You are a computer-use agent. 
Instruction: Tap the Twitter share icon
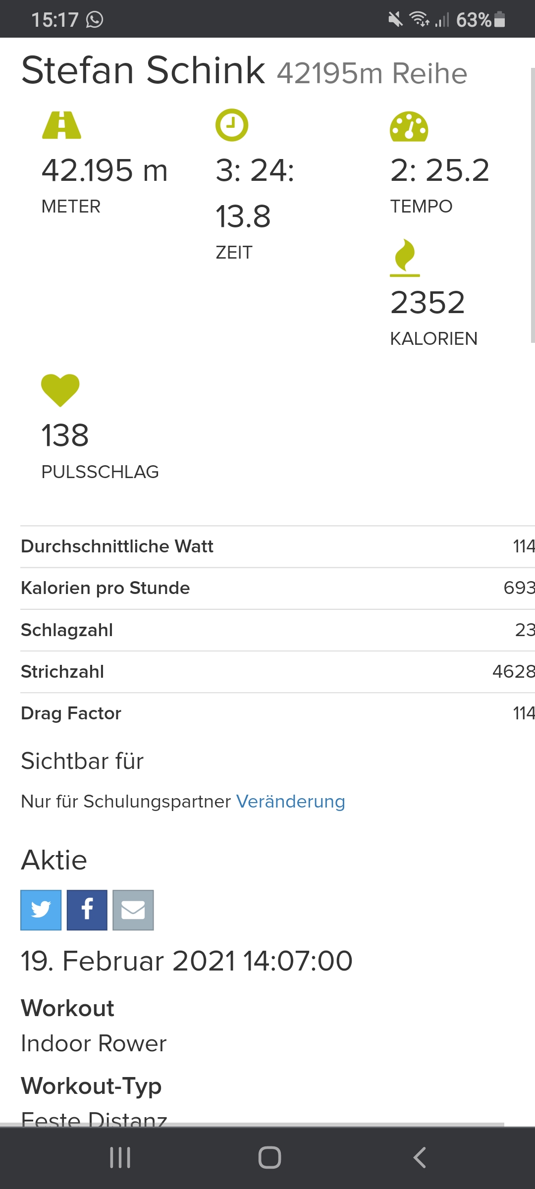[x=41, y=910]
